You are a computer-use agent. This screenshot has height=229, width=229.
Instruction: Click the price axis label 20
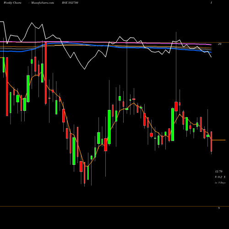[219, 44]
